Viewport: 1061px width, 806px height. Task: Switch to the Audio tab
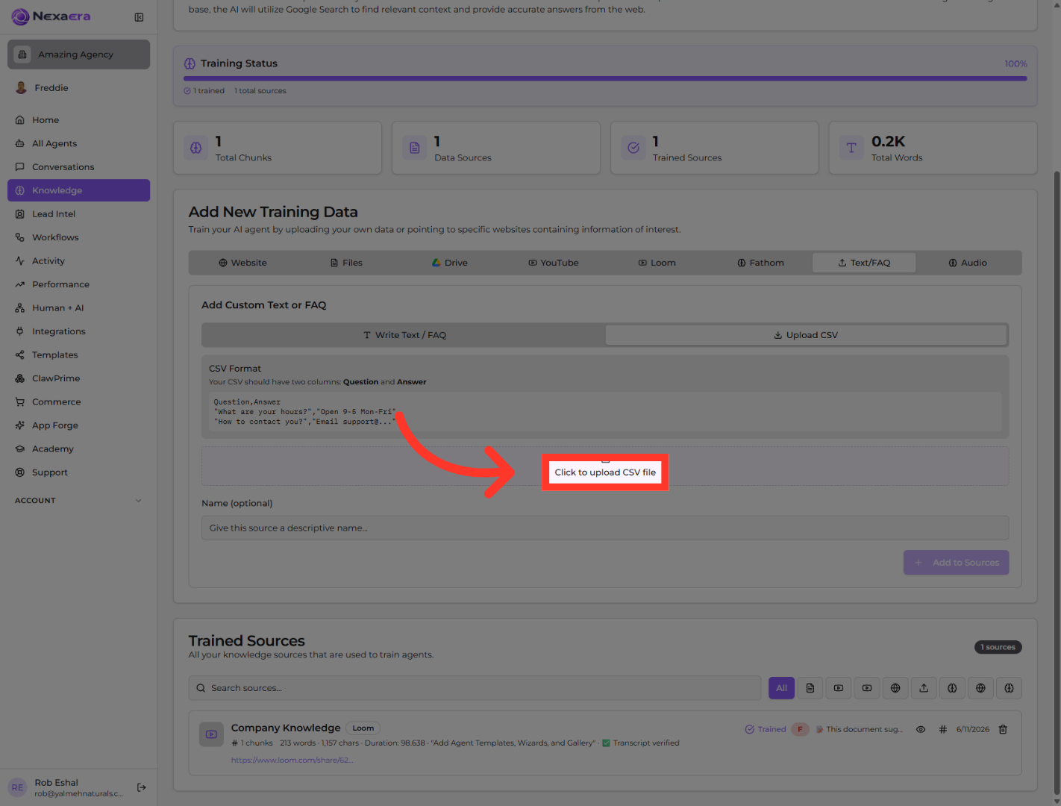point(968,263)
